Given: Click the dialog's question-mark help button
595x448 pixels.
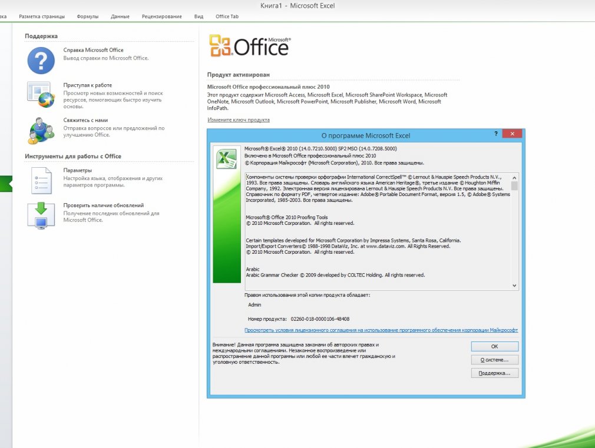Looking at the screenshot, I should click(x=495, y=134).
